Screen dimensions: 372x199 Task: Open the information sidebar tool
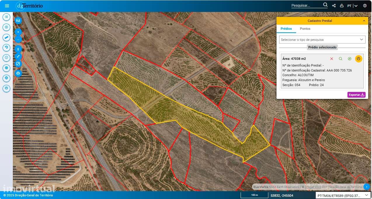[6, 58]
